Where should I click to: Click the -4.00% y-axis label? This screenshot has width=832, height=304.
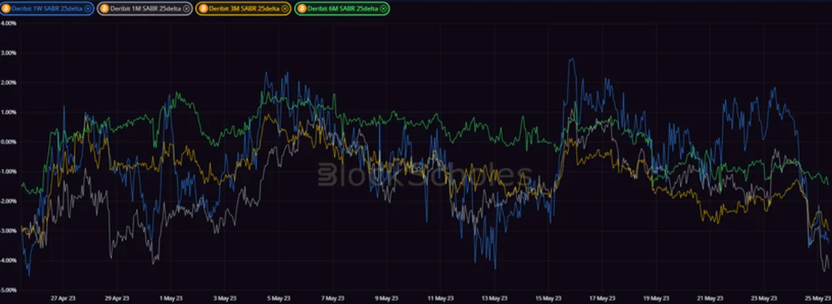click(9, 260)
